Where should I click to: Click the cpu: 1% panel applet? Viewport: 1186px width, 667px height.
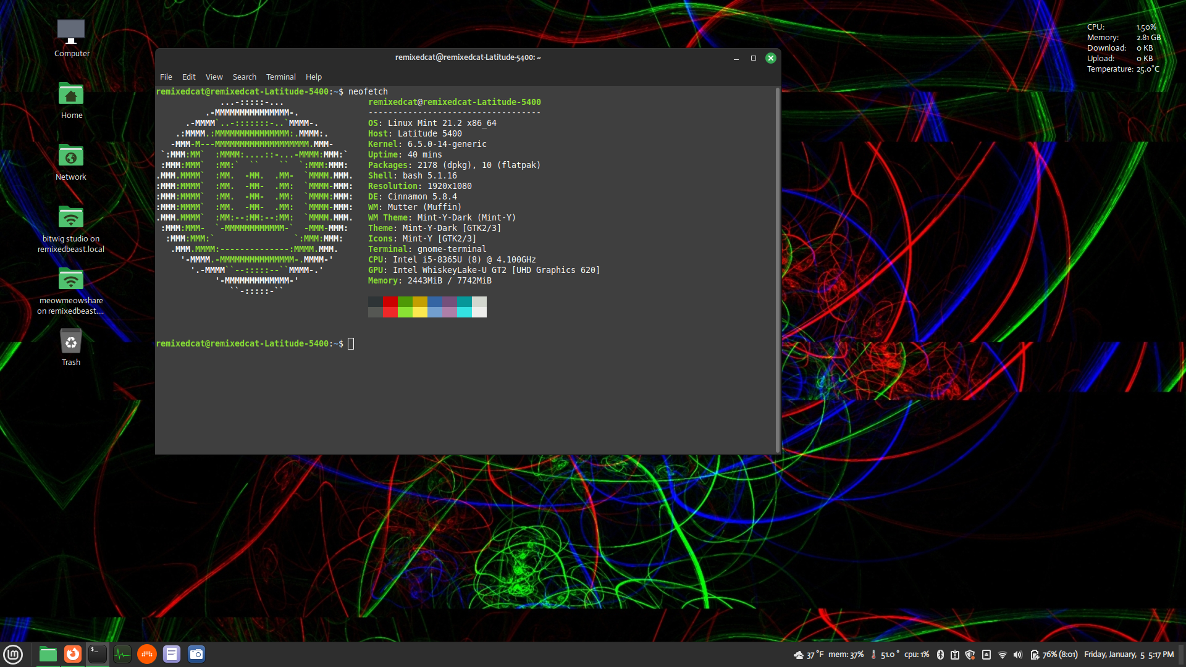coord(917,655)
